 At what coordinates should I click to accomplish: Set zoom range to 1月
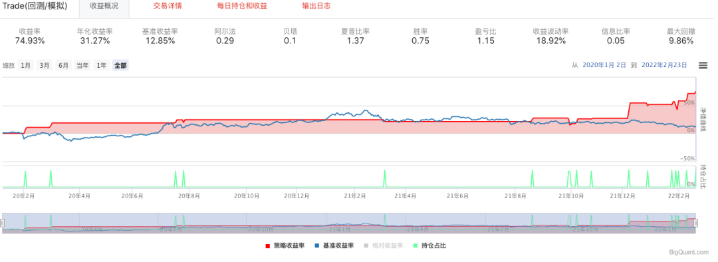click(x=26, y=65)
